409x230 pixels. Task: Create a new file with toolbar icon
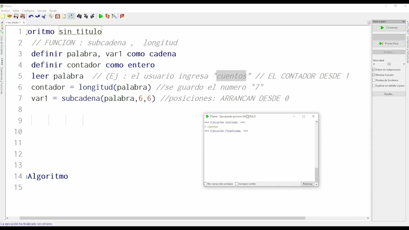point(3,16)
